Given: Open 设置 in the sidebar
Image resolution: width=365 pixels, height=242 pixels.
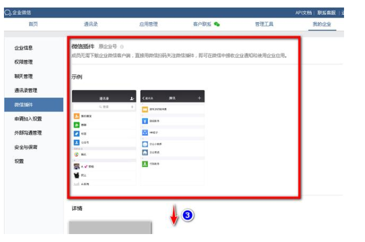Looking at the screenshot, I should point(19,161).
